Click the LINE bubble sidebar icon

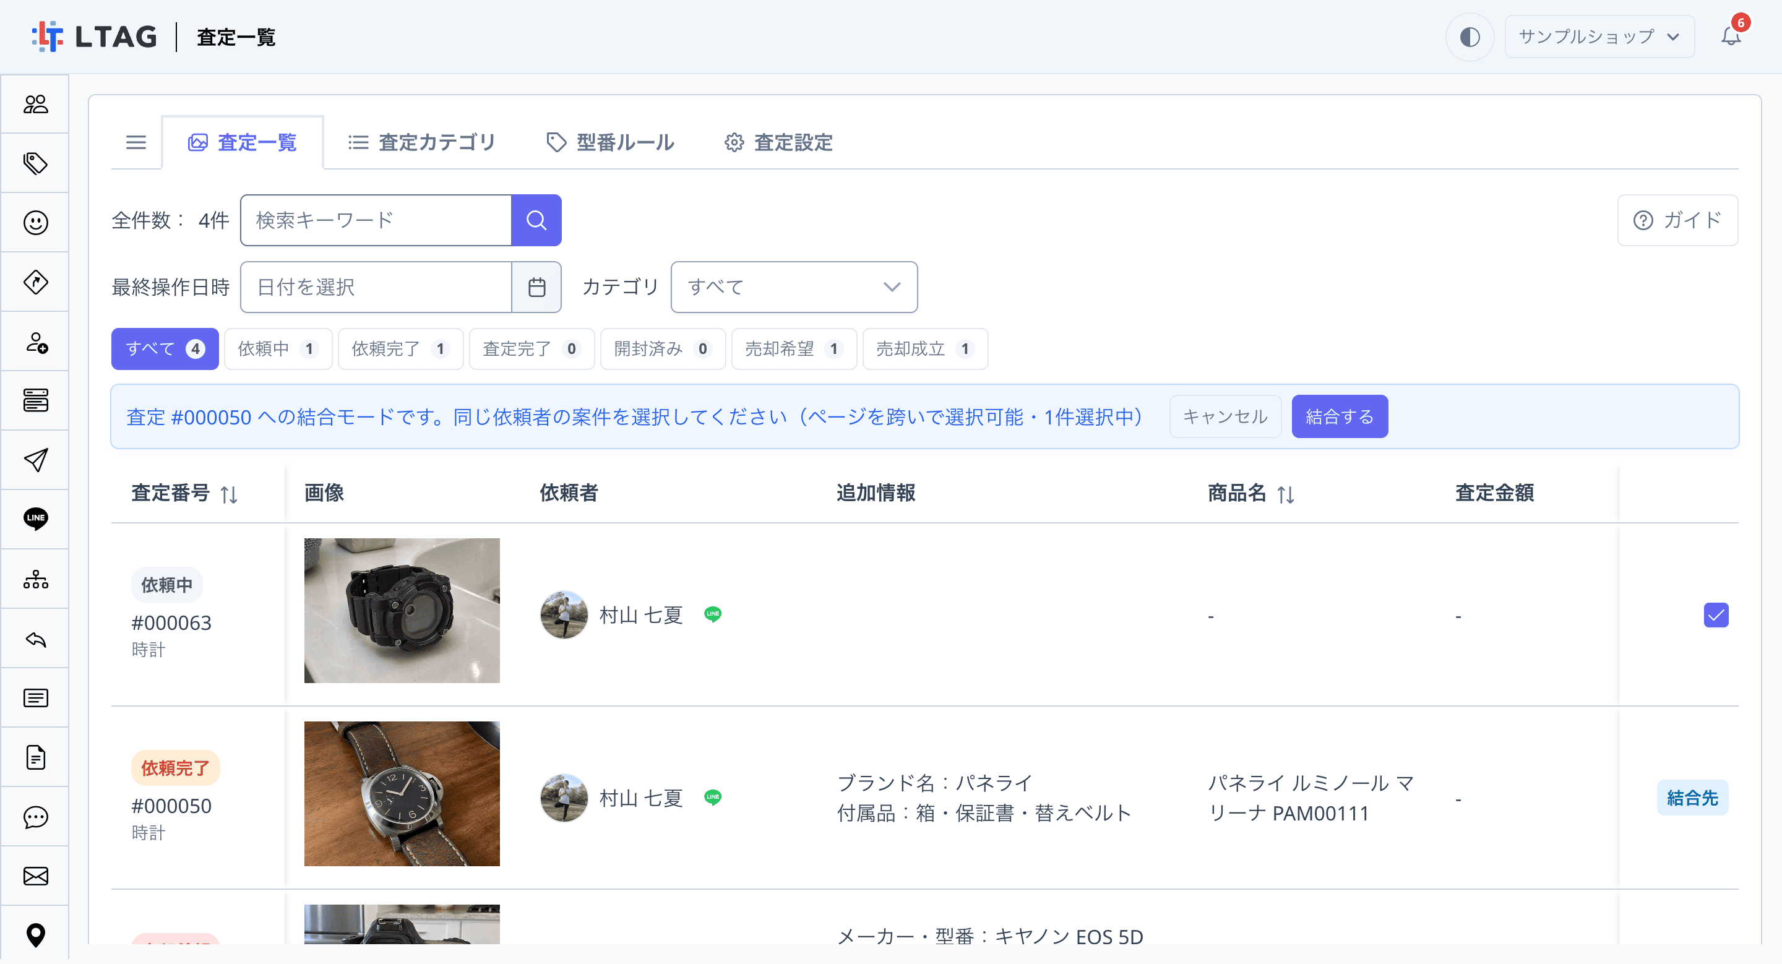pos(35,519)
